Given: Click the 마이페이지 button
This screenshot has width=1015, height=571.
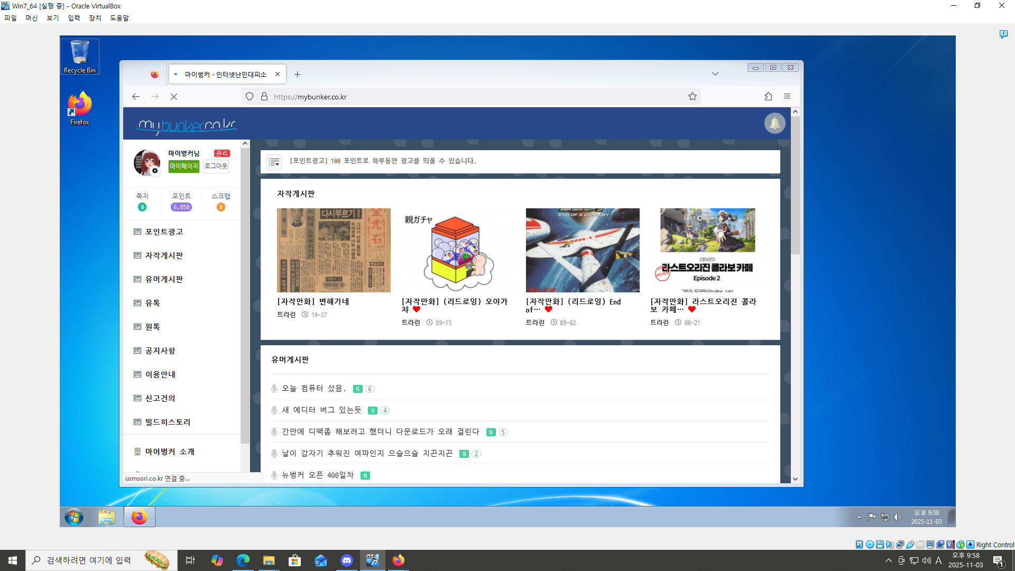Looking at the screenshot, I should click(183, 166).
